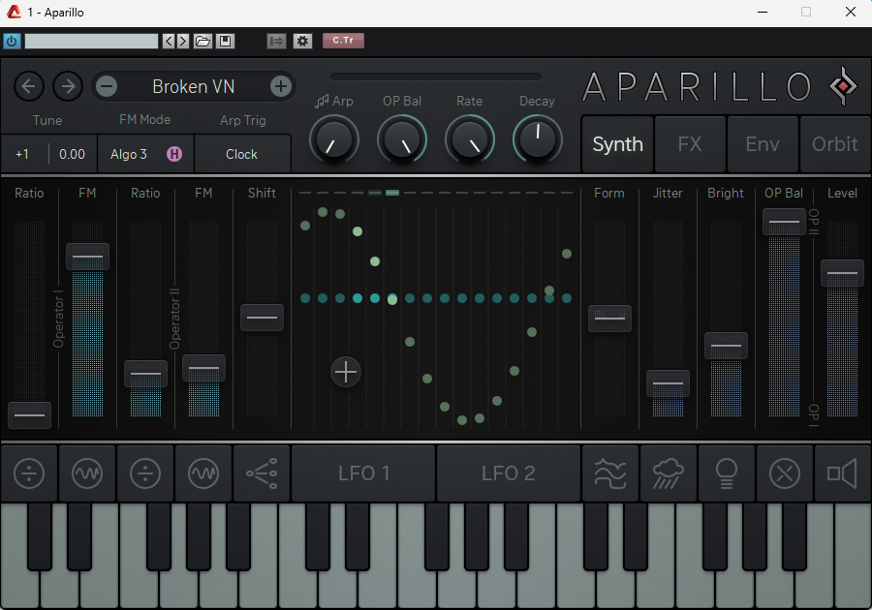This screenshot has height=610, width=872.
Task: Go back with the left arrow circle
Action: coord(29,86)
